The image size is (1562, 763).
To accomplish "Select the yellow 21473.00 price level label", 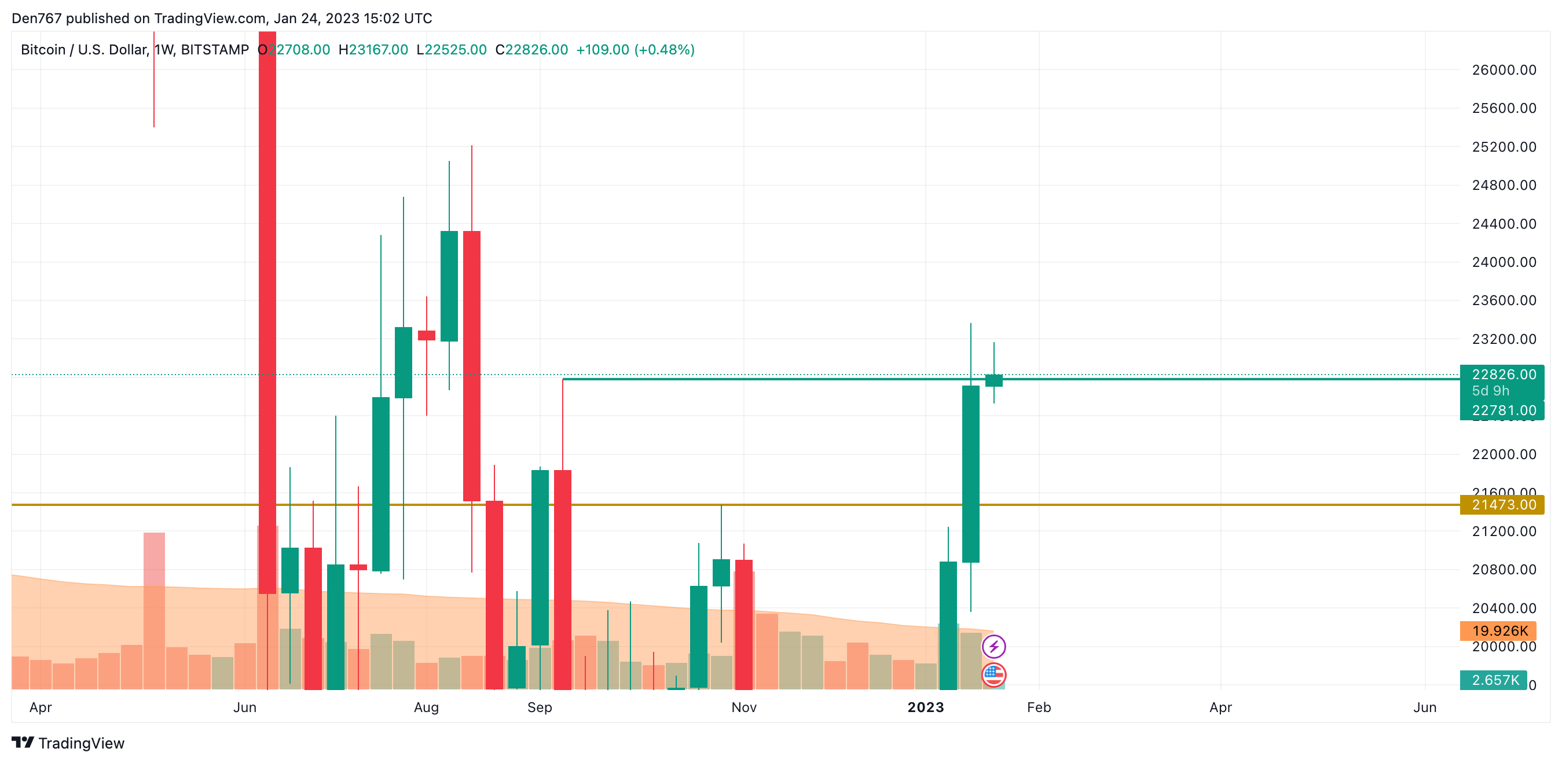I will point(1502,505).
